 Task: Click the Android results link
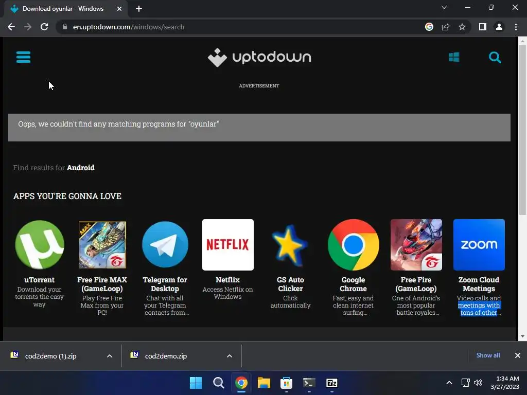click(x=81, y=168)
